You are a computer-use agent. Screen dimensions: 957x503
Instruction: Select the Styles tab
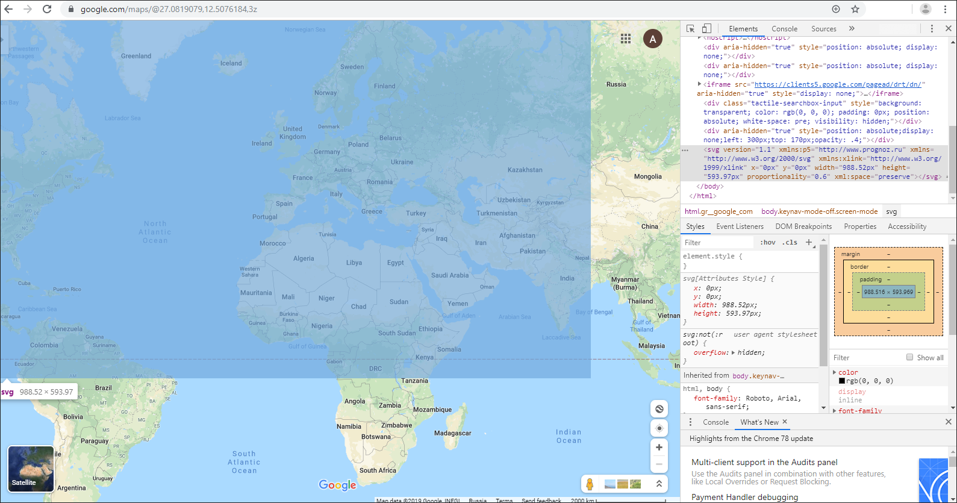point(695,227)
